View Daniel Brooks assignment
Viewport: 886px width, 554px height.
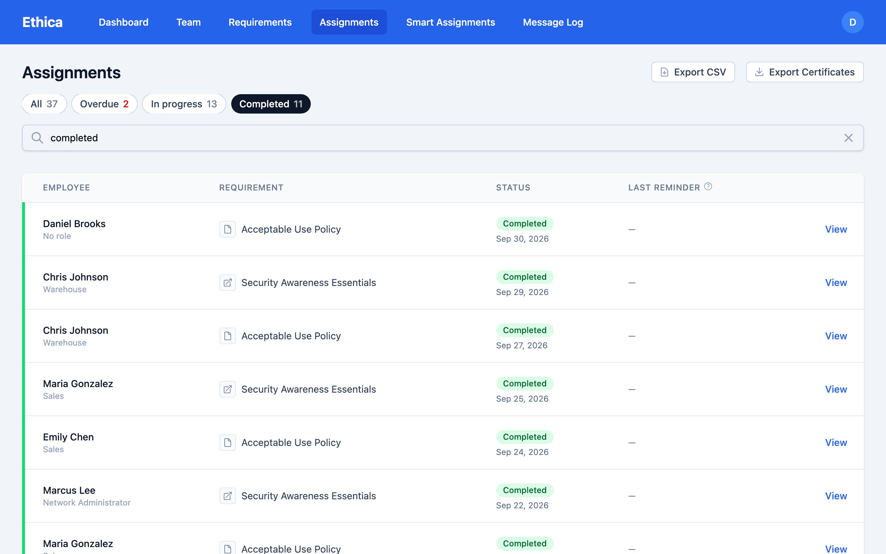pos(836,229)
